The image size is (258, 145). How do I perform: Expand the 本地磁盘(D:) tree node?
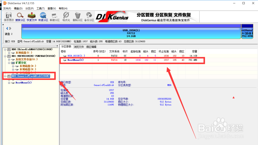pos(13,66)
